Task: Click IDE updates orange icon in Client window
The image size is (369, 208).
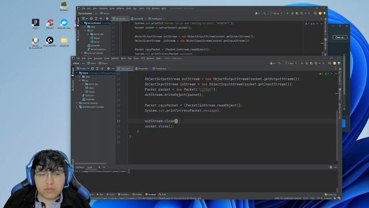Action: tap(334, 63)
